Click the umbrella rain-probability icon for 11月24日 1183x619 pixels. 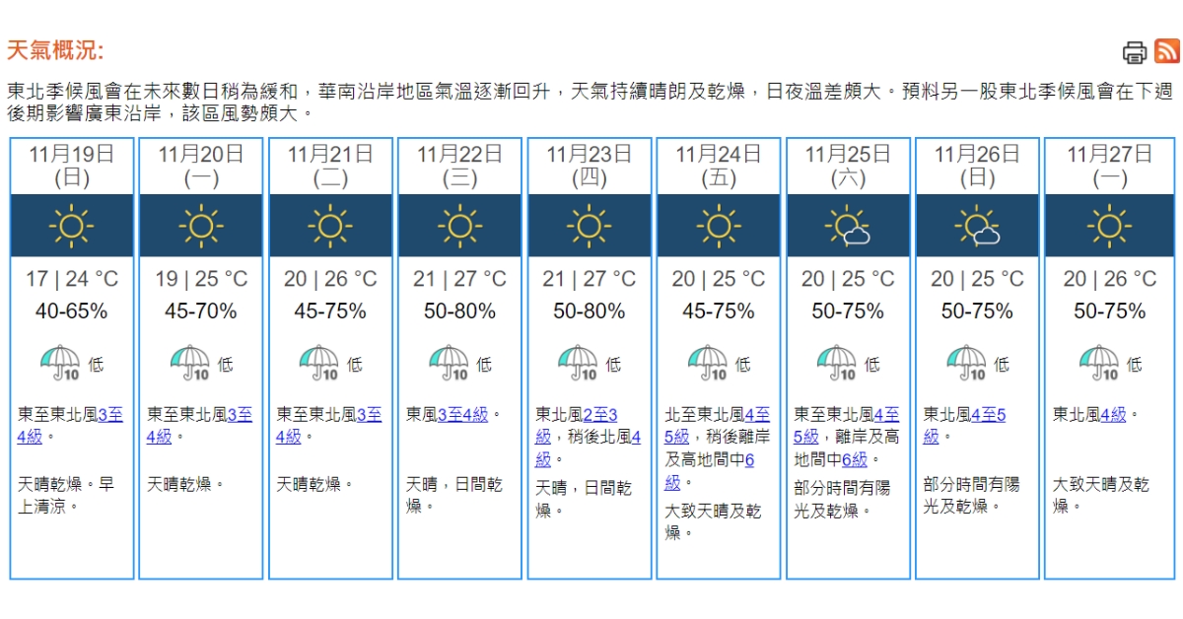pyautogui.click(x=707, y=362)
